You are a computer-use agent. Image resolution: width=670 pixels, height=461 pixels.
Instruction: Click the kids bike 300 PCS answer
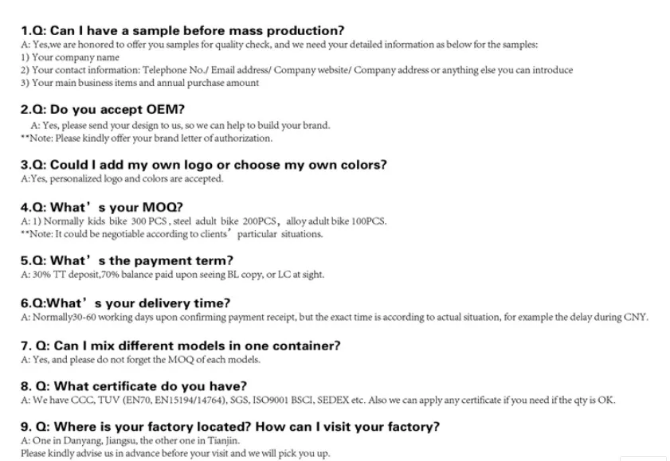point(203,221)
